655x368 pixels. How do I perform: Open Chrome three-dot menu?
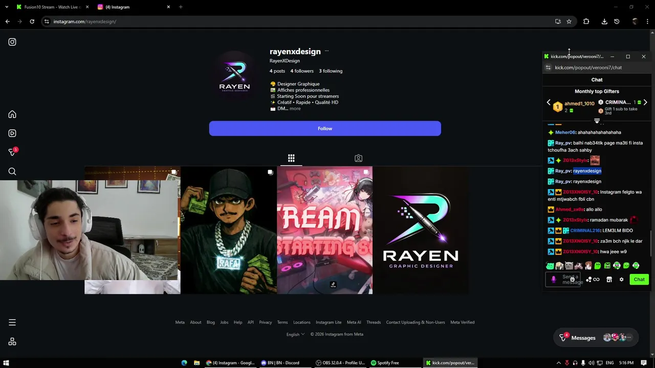tap(648, 21)
